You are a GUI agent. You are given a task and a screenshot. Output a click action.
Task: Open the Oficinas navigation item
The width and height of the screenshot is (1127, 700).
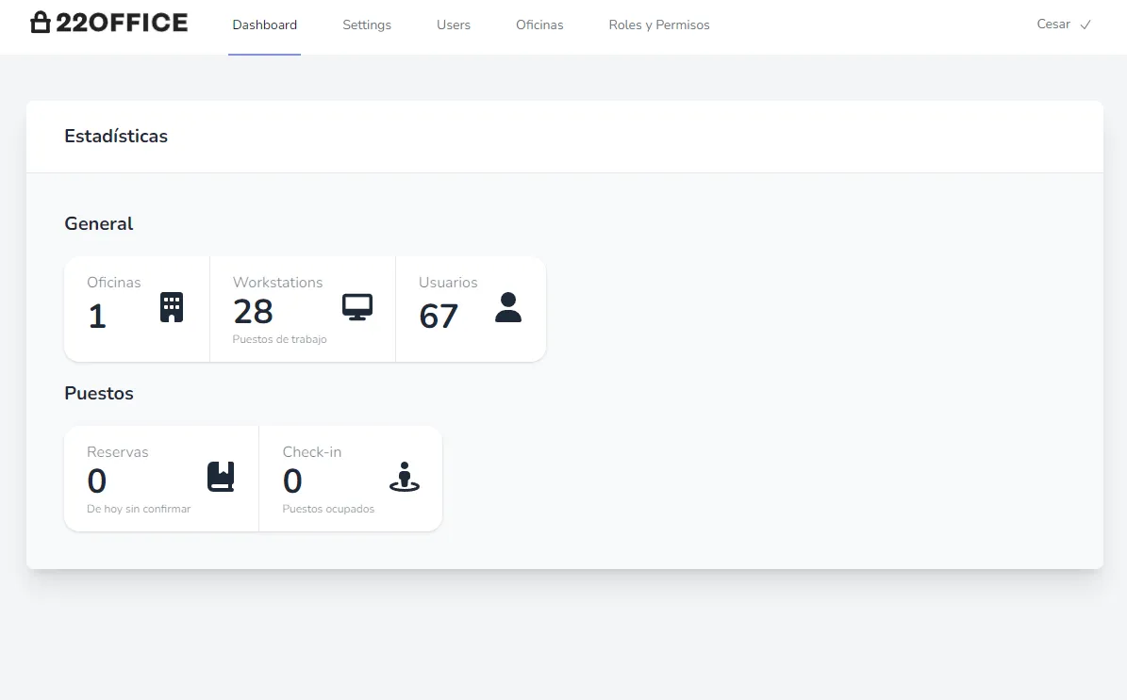click(539, 25)
